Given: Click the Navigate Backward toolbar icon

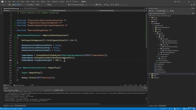Looking at the screenshot, I should pos(3,5).
